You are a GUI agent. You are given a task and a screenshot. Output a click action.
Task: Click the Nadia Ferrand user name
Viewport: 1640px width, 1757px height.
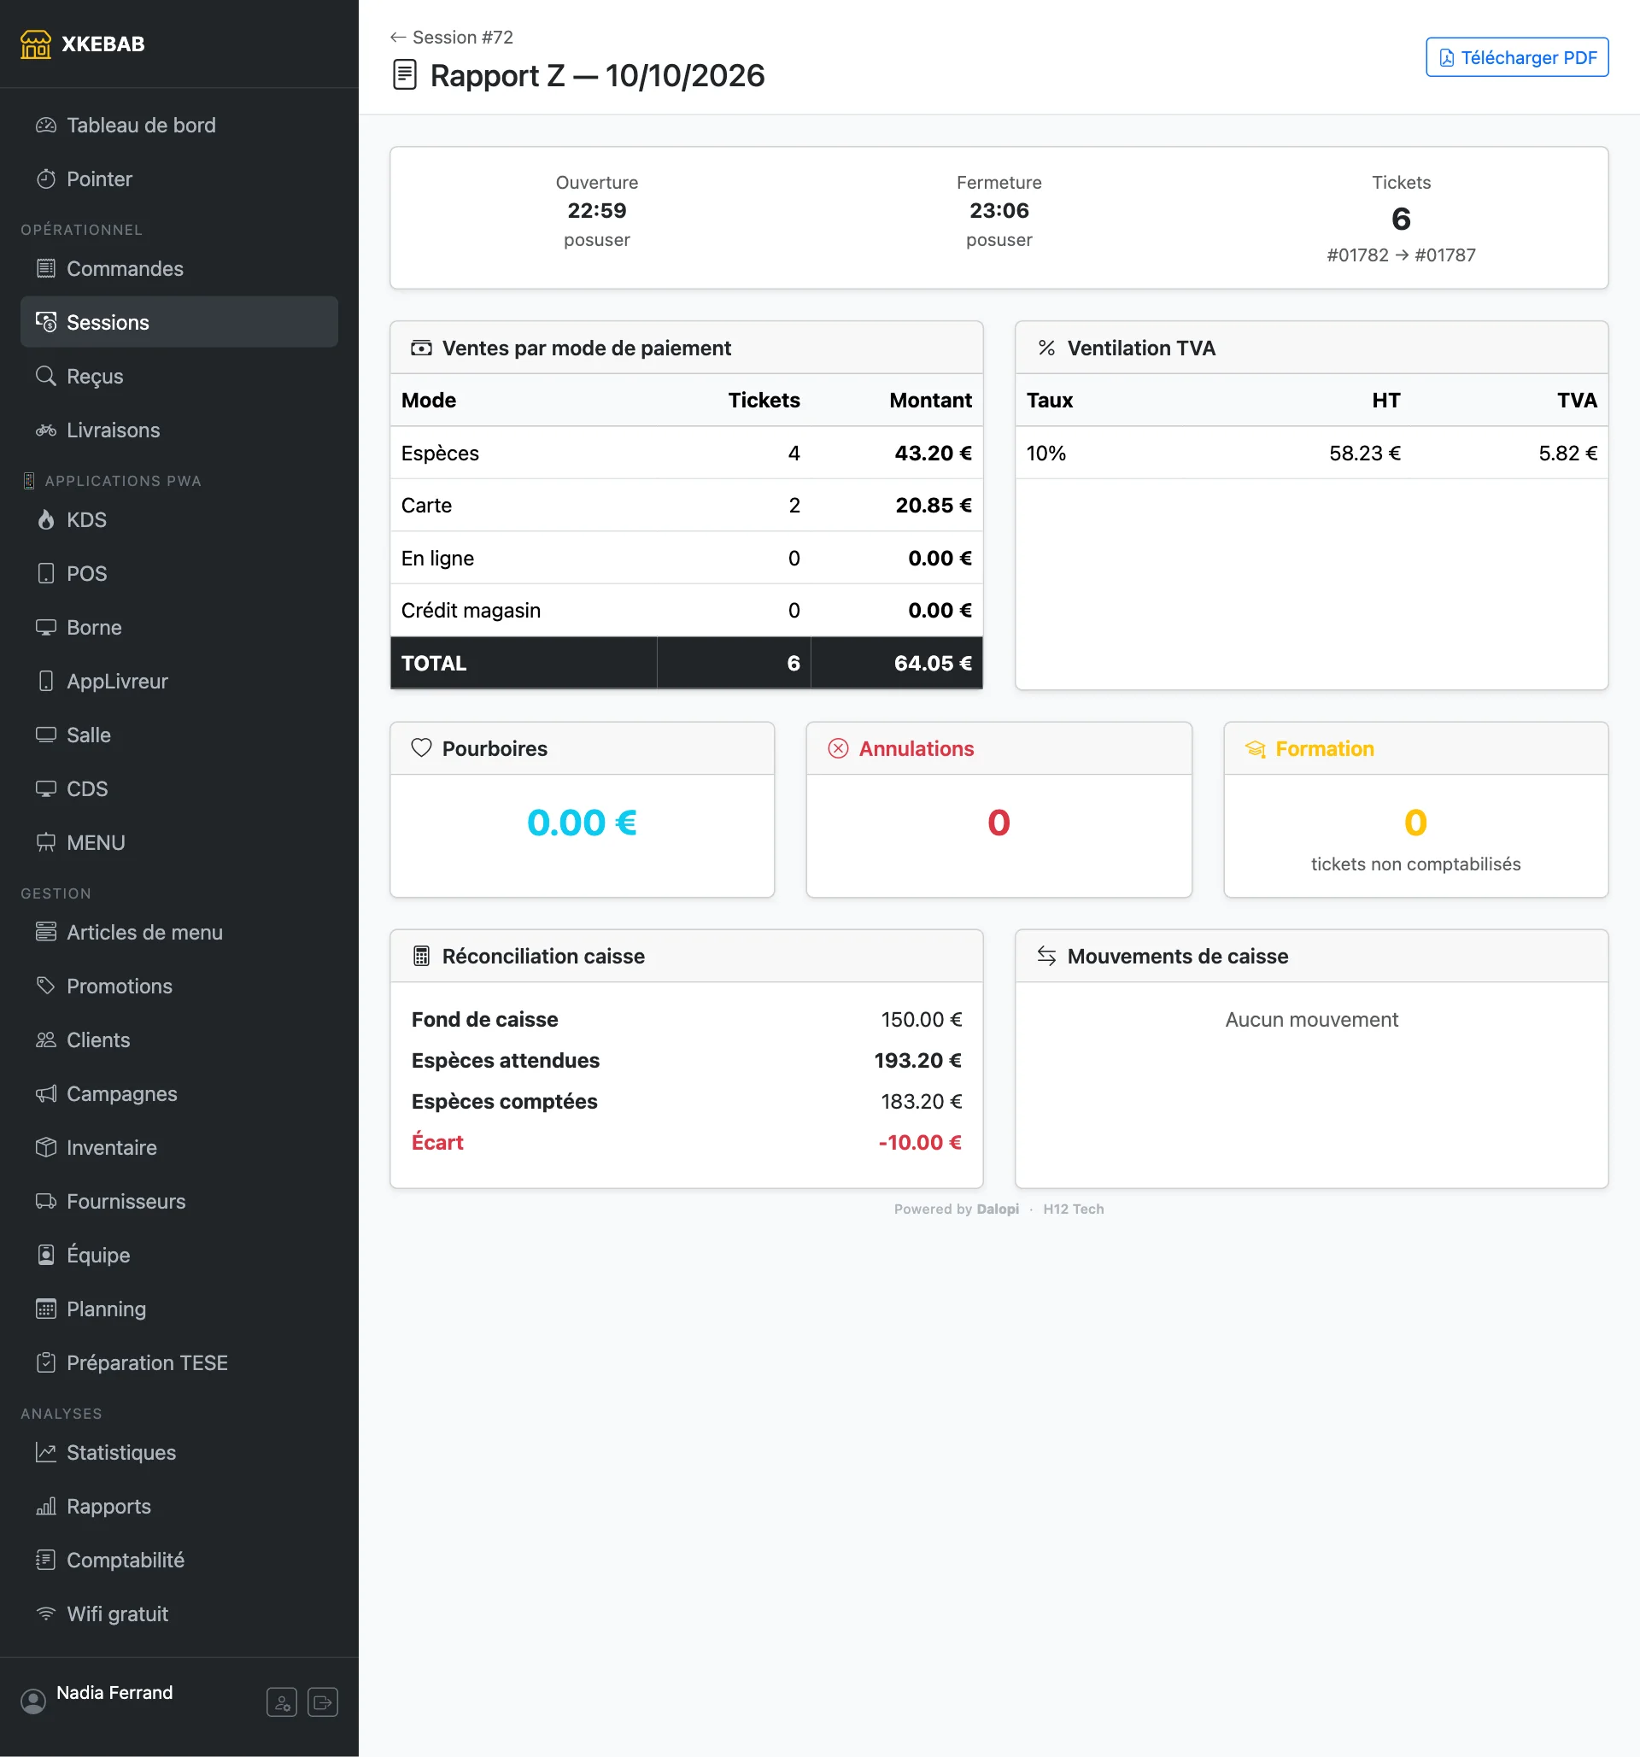click(114, 1692)
